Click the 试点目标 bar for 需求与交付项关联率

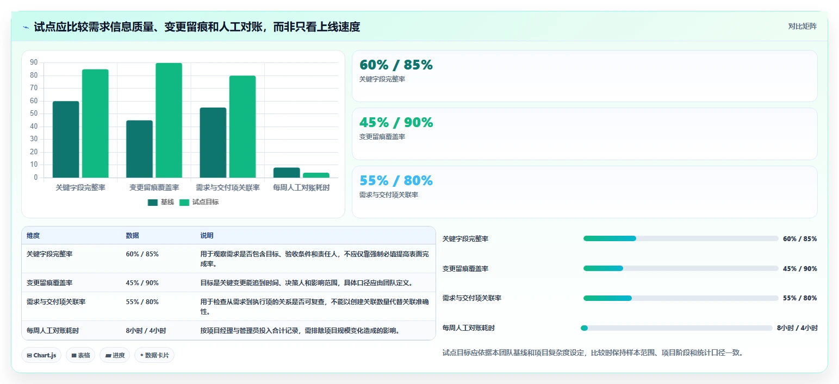(242, 127)
